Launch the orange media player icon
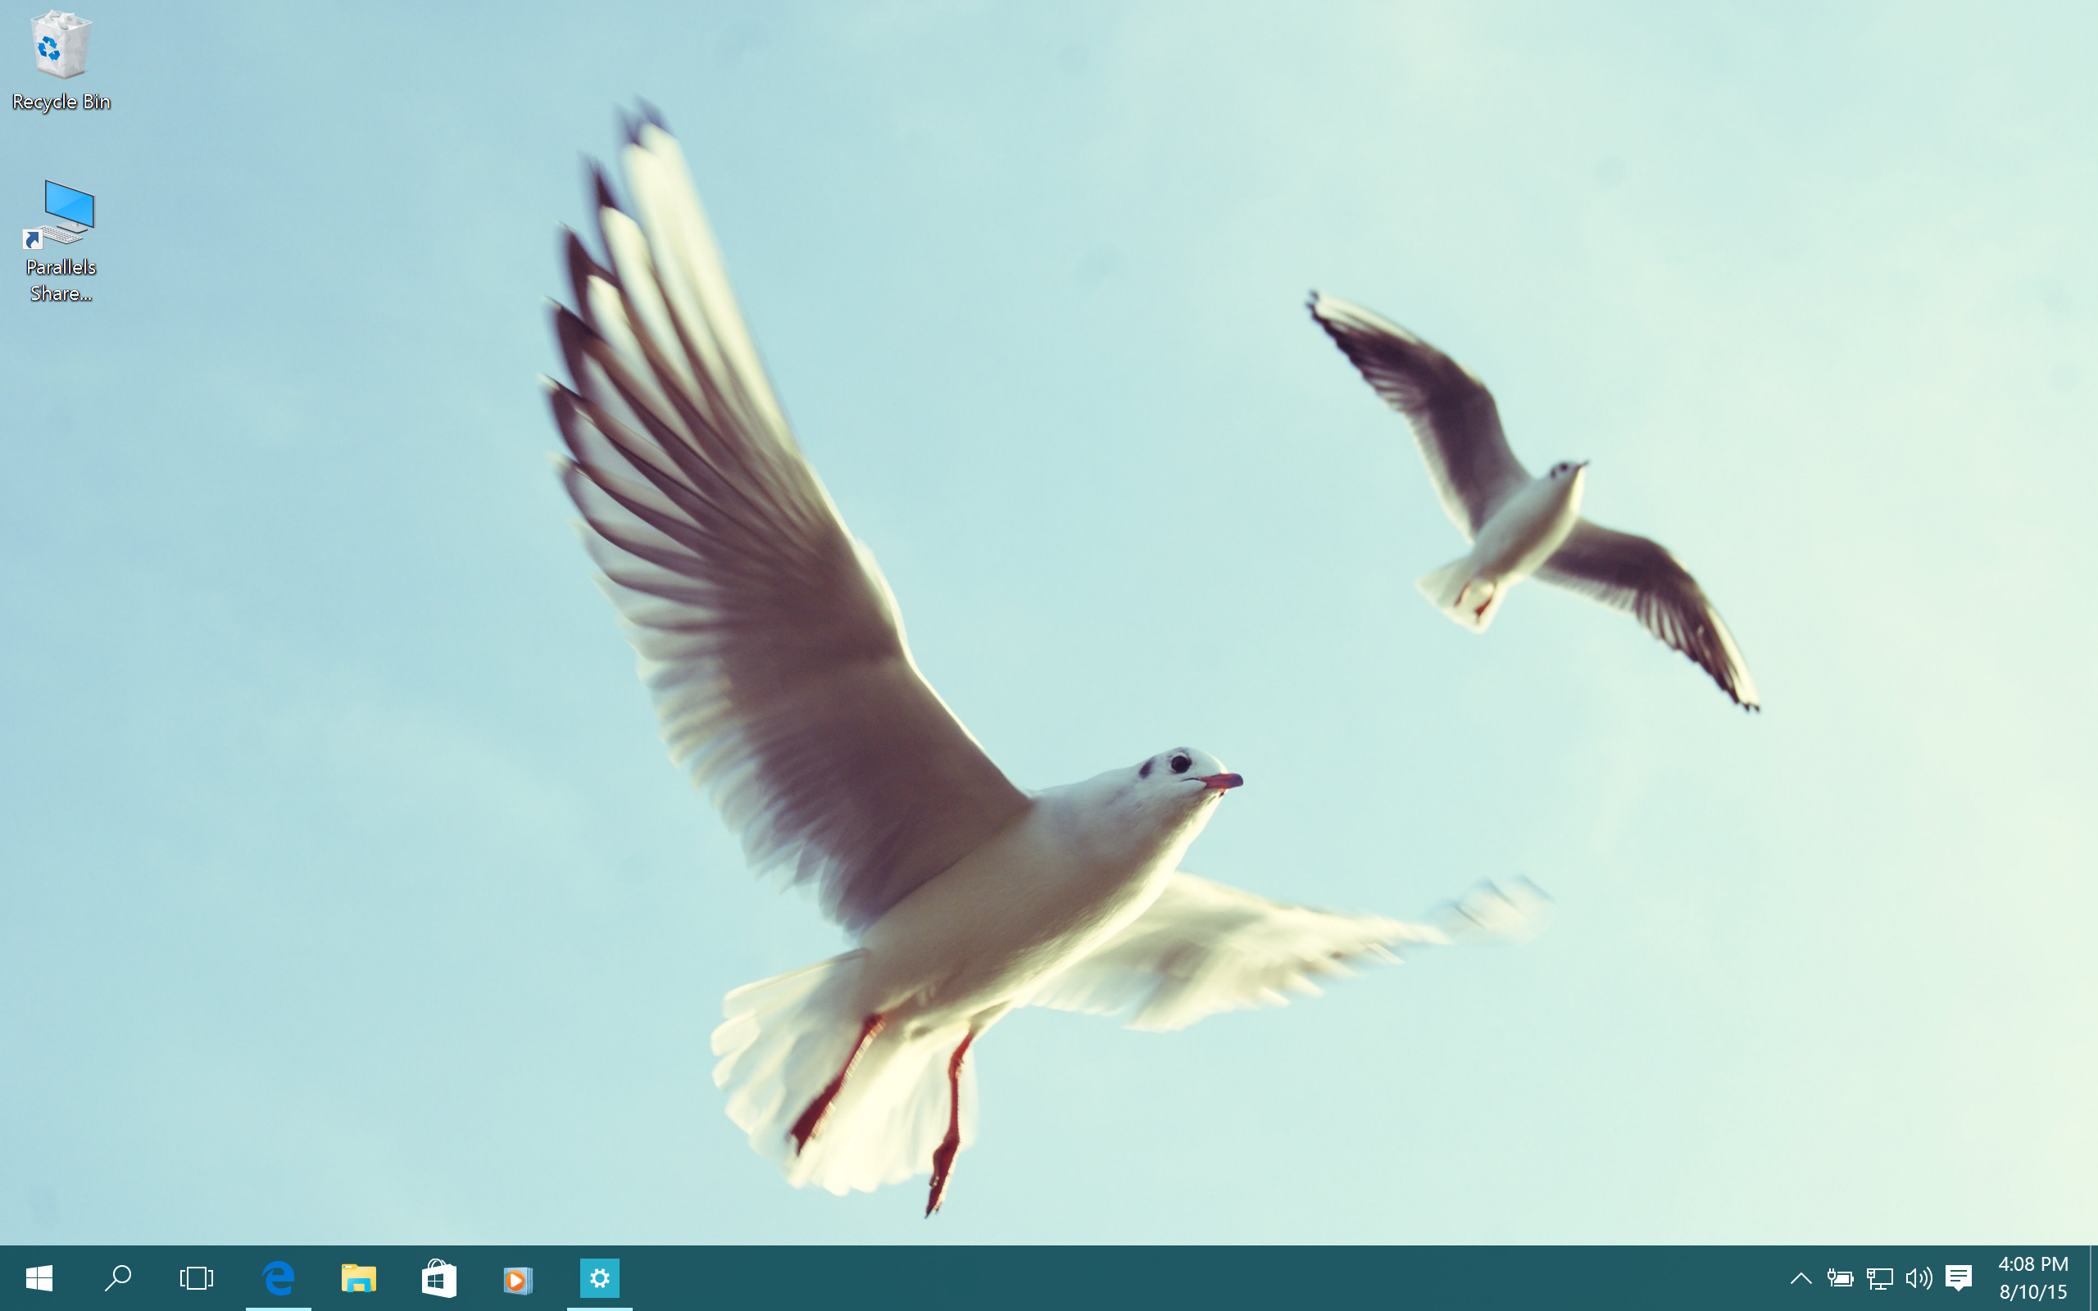The image size is (2098, 1311). (519, 1279)
